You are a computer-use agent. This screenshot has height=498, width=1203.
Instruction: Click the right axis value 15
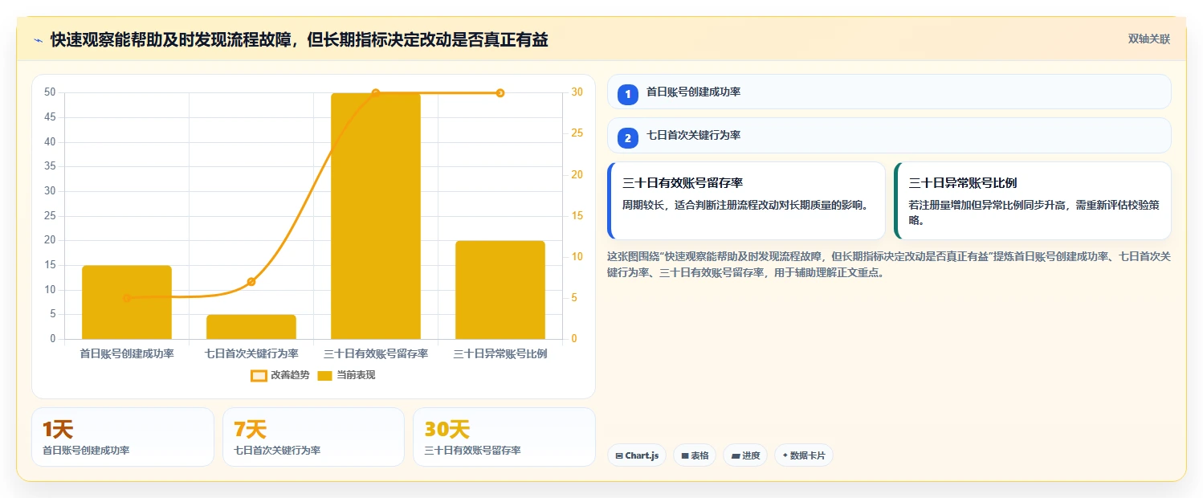coord(577,215)
